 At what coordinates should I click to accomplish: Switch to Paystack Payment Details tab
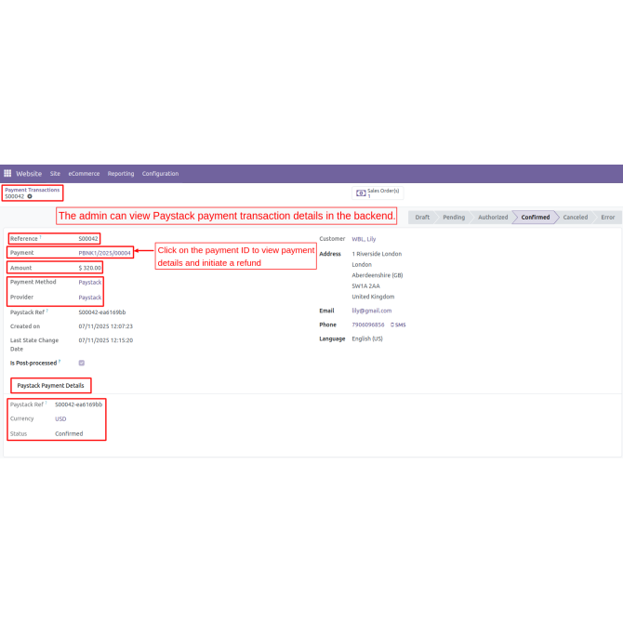[x=50, y=385]
